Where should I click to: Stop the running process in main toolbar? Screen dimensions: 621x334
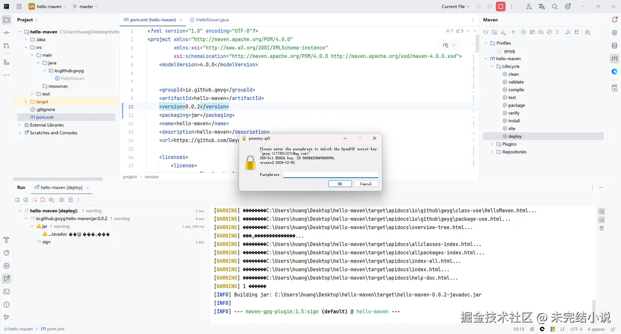point(501,6)
